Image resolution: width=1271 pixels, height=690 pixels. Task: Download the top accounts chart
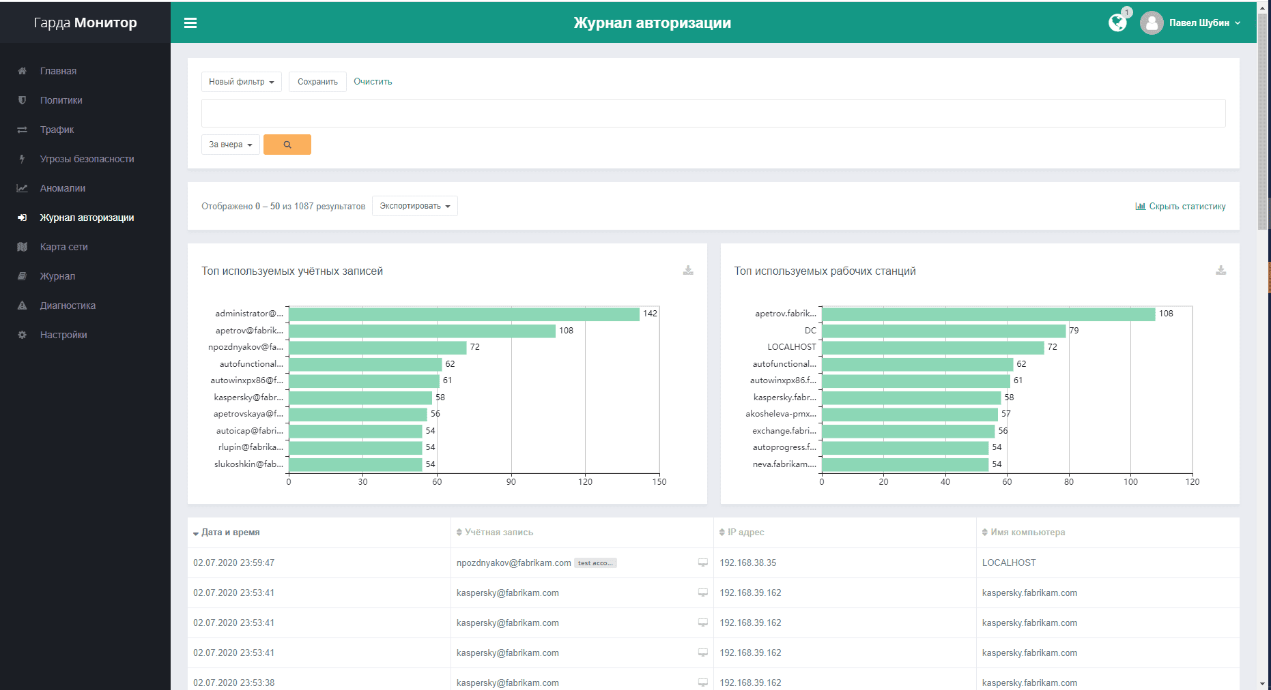[688, 271]
